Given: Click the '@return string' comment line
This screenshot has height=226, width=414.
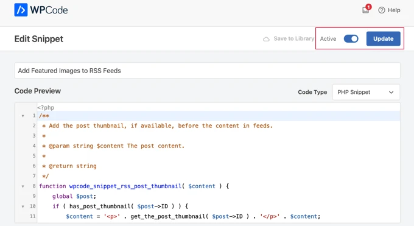Looking at the screenshot, I should [69, 166].
